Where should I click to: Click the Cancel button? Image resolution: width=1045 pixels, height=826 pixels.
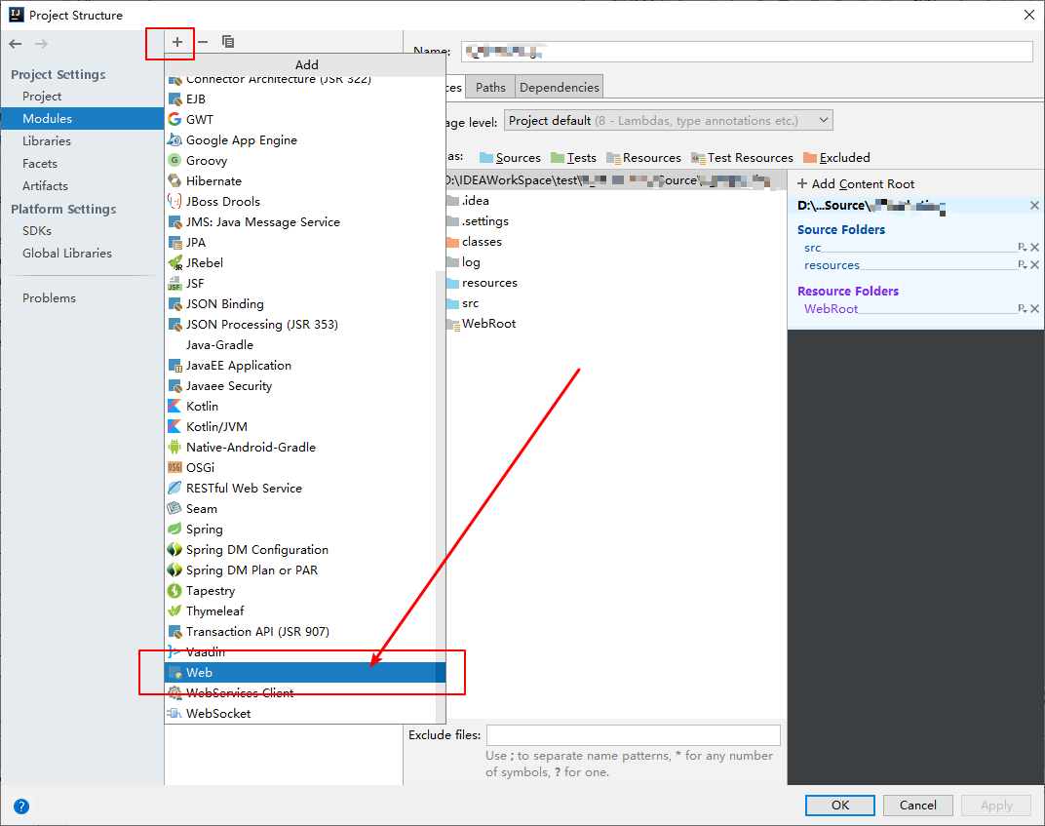coord(917,806)
